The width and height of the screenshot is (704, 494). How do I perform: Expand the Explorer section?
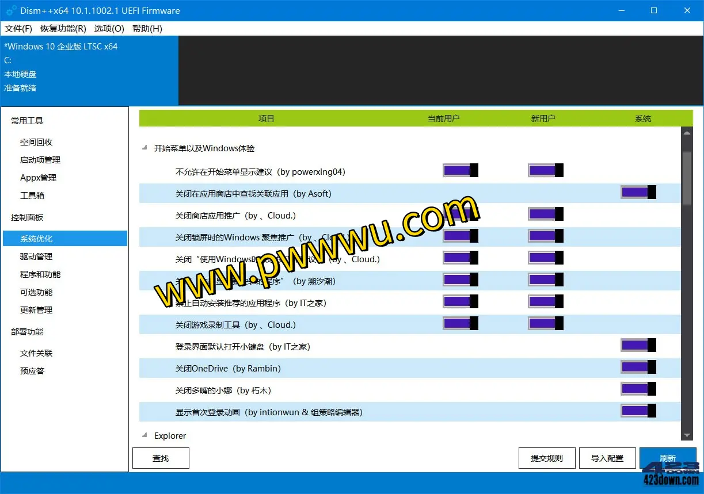[144, 436]
